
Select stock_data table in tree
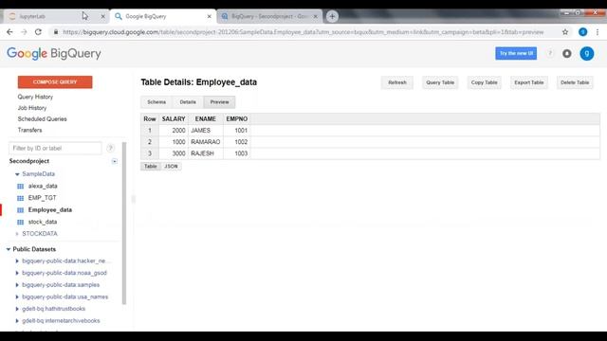(x=43, y=222)
